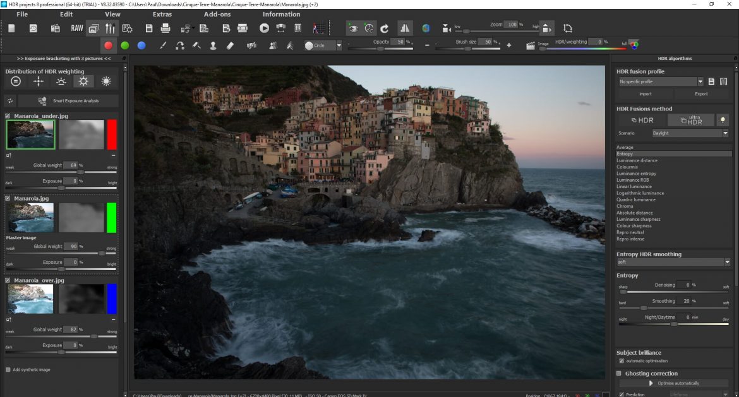
Task: Open the Add-ons menu
Action: tap(219, 14)
